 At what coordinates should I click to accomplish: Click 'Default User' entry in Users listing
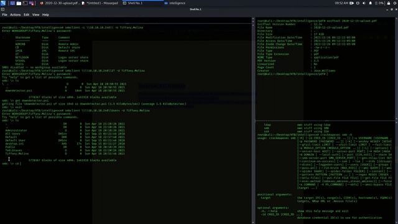pyautogui.click(x=15, y=140)
